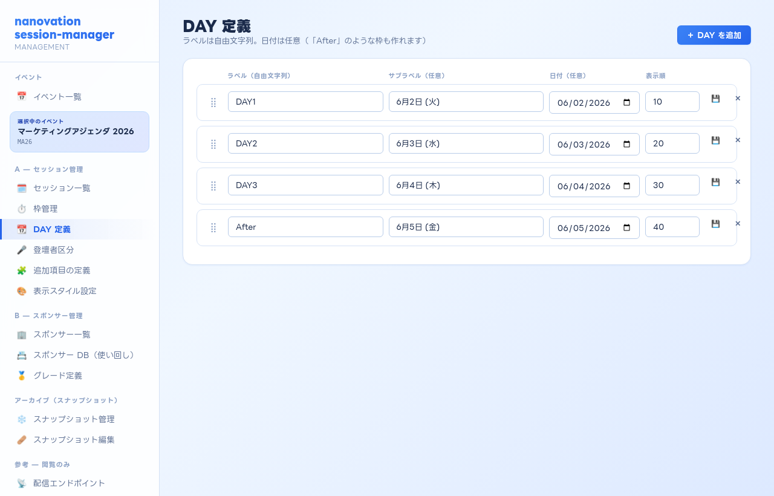The height and width of the screenshot is (496, 774).
Task: Click the sublabel field 6月3日 (水)
Action: coord(466,143)
